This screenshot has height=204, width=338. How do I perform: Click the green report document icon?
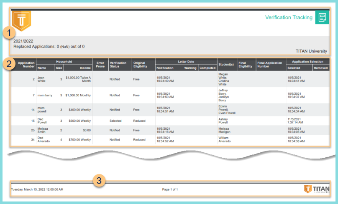coord(322,18)
